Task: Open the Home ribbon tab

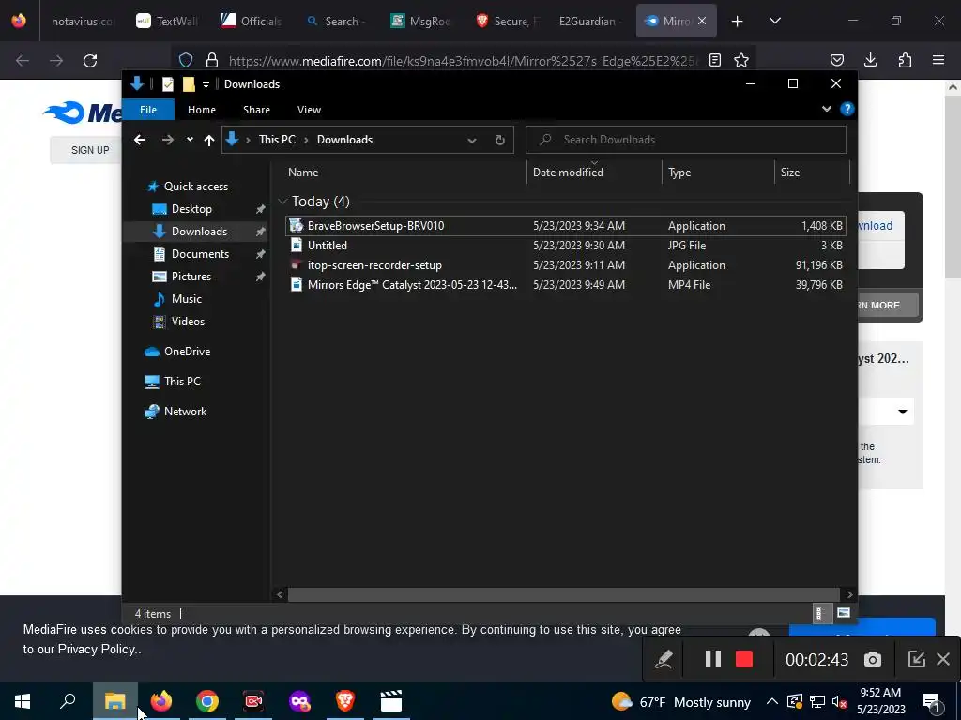Action: pyautogui.click(x=202, y=110)
